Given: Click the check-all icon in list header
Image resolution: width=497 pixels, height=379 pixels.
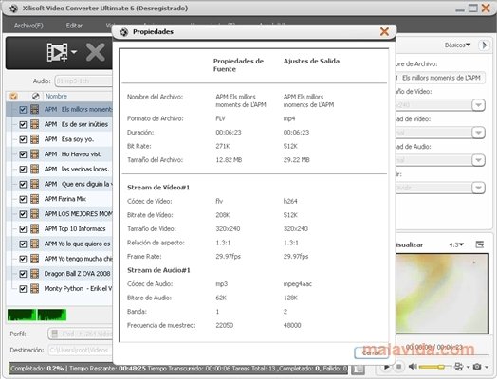Looking at the screenshot, I should coord(13,96).
